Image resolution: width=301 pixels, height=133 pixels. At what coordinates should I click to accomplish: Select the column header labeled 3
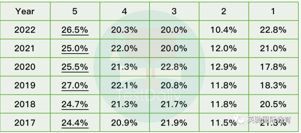174,11
